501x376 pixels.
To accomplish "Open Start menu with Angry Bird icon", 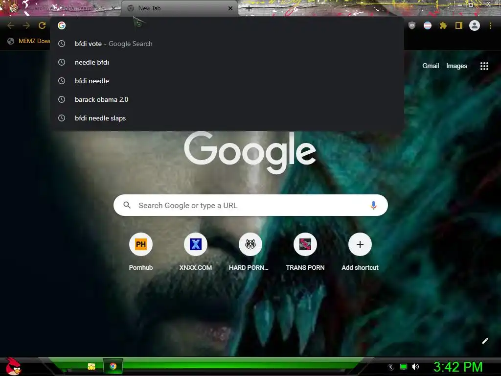I will point(13,366).
